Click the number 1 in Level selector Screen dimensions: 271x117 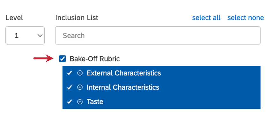coord(16,36)
